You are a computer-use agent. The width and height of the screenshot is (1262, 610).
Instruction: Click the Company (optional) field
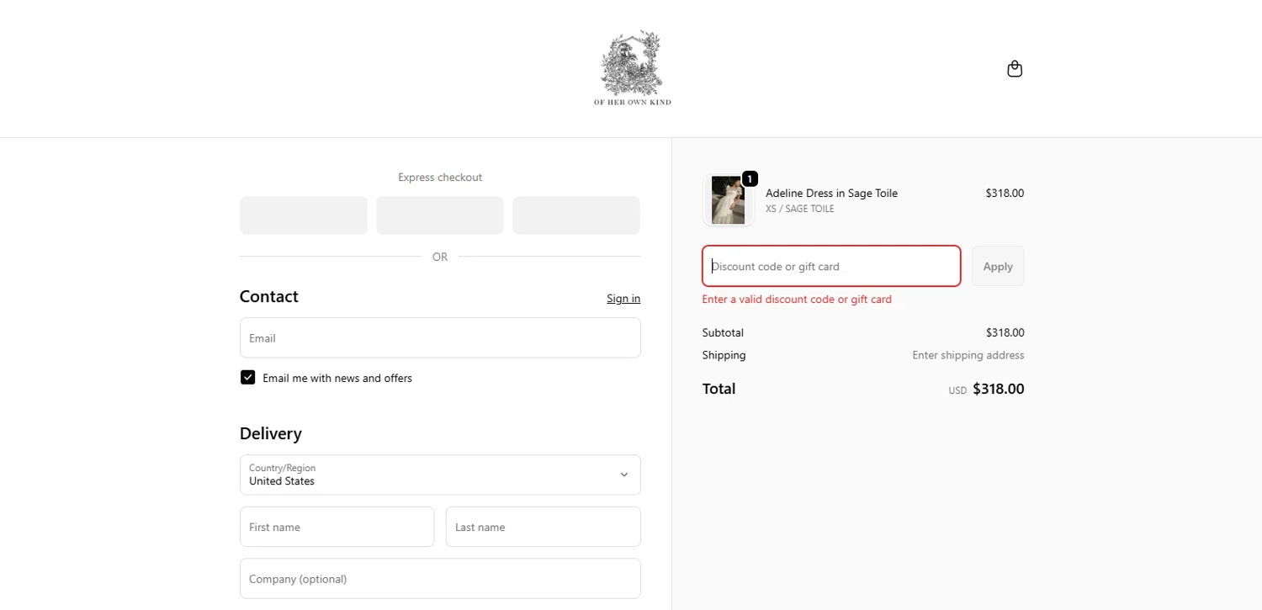pos(440,579)
